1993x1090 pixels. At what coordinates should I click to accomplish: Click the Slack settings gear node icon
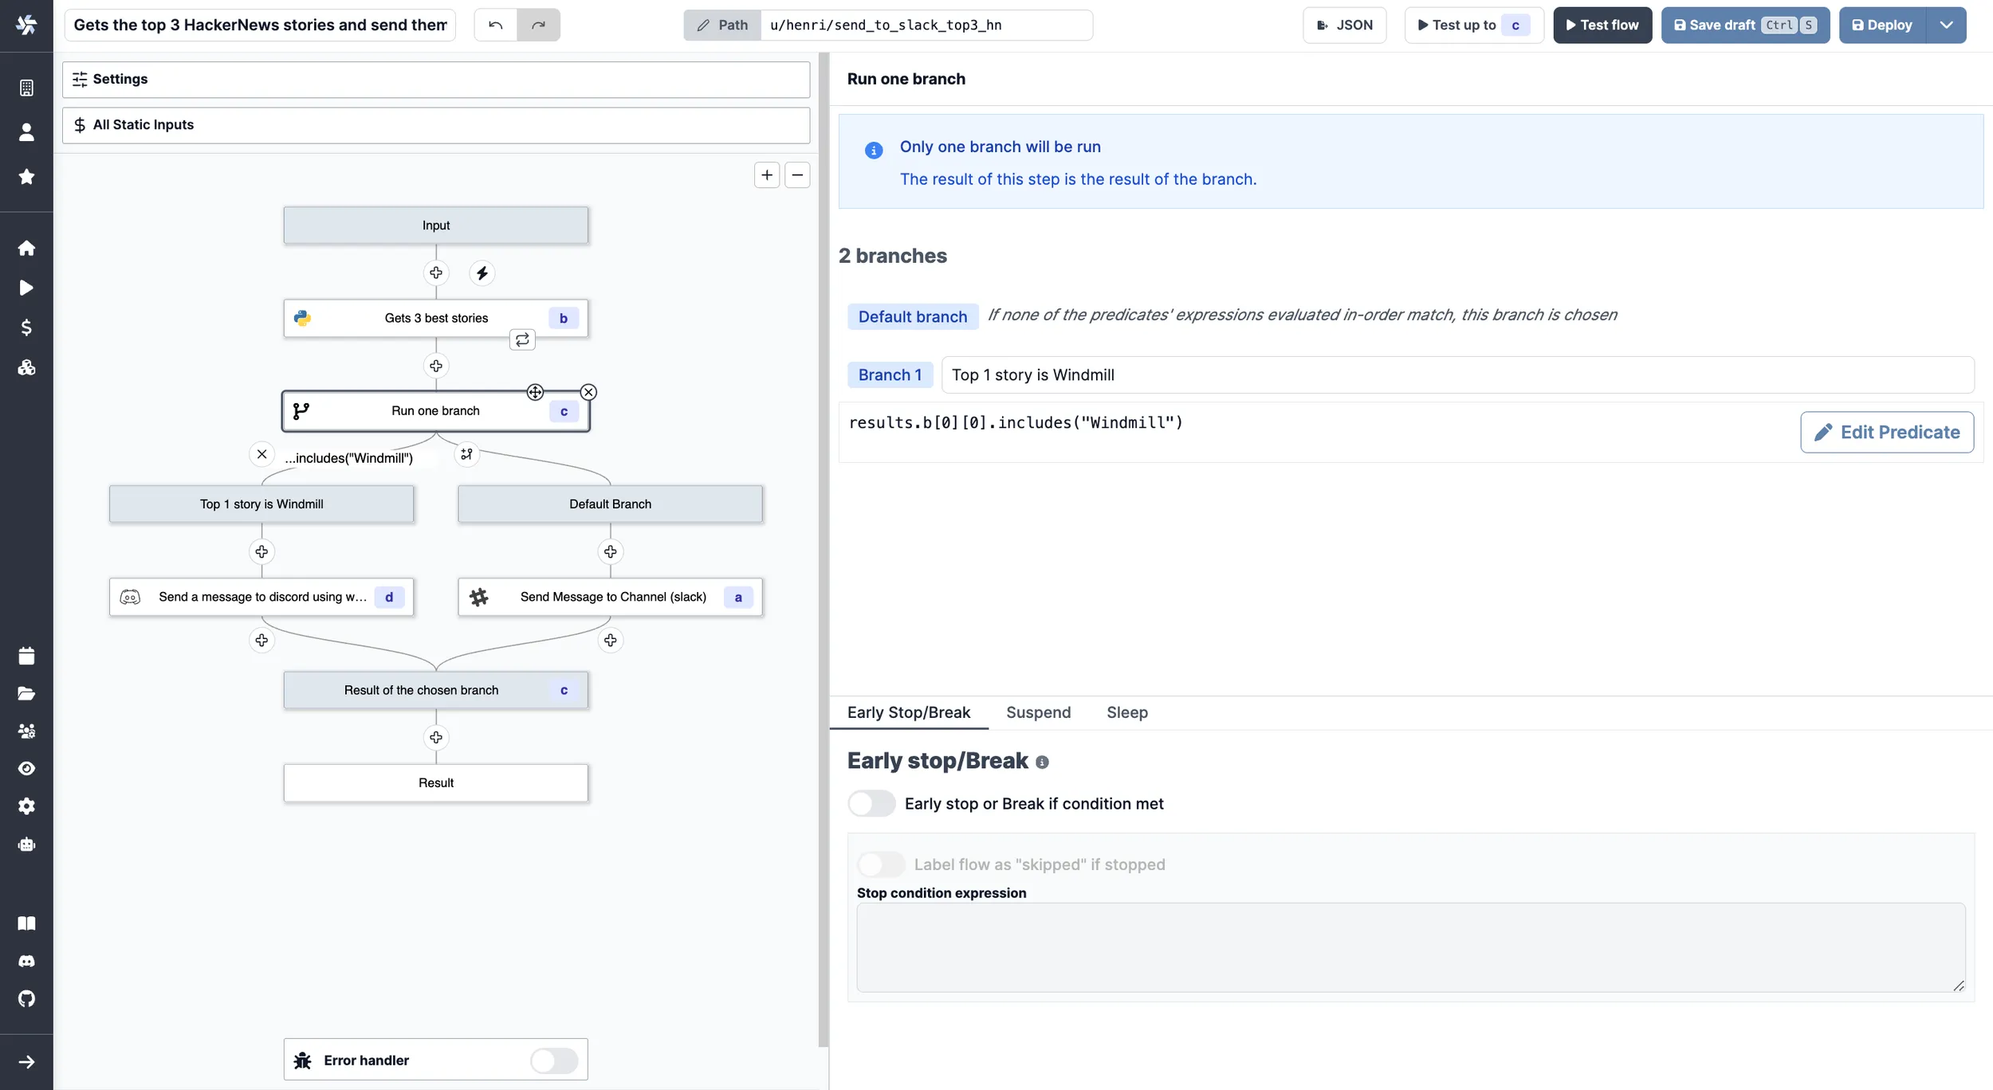tap(479, 596)
